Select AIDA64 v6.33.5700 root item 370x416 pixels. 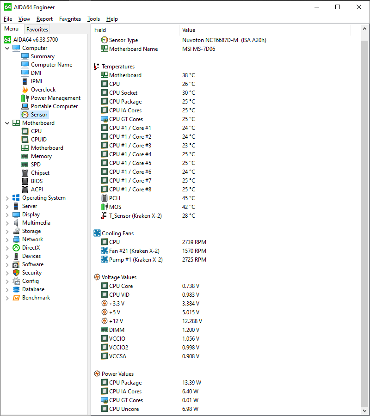click(x=36, y=40)
